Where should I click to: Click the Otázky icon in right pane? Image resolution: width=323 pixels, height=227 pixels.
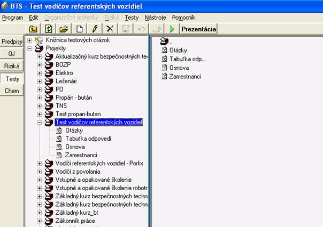(x=164, y=50)
